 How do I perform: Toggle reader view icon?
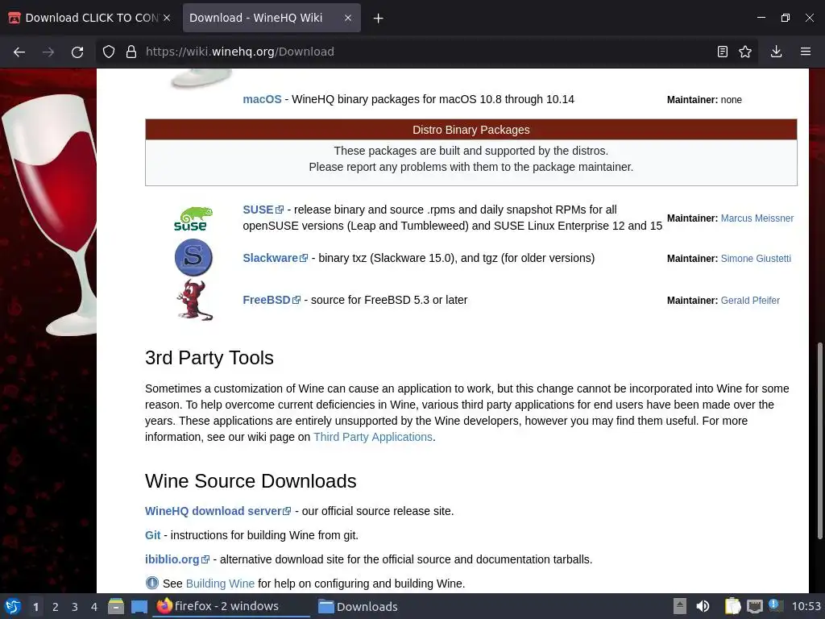click(x=723, y=52)
